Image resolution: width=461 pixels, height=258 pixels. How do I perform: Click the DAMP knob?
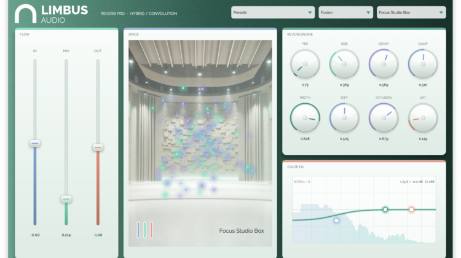coord(423,64)
